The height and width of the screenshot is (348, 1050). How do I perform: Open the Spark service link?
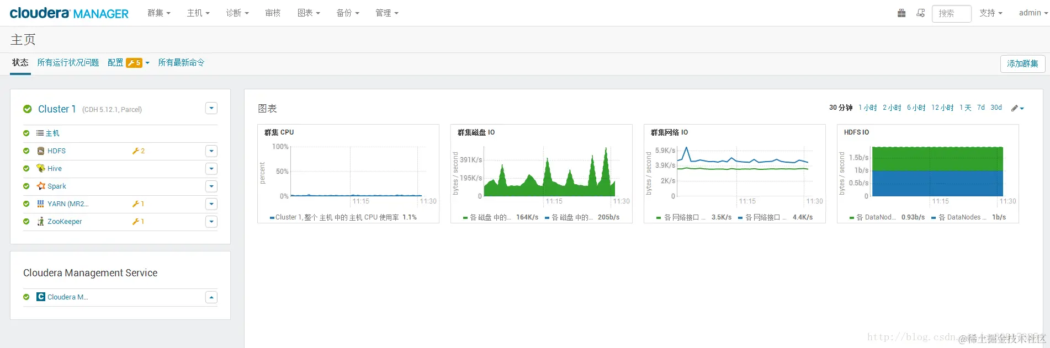coord(57,186)
